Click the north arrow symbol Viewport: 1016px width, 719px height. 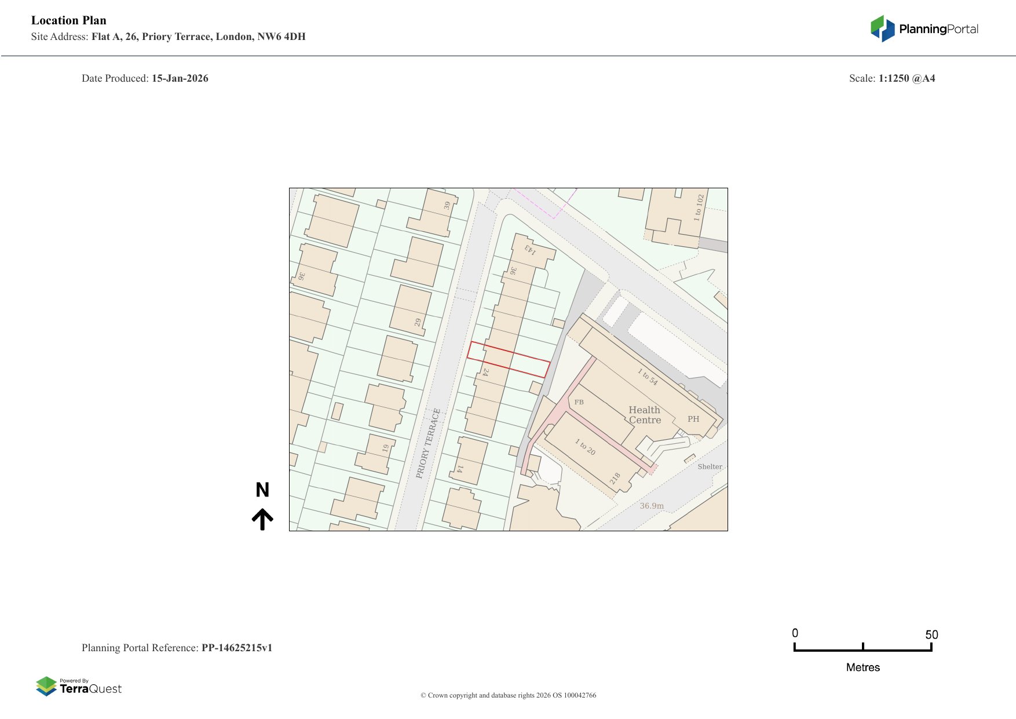[x=262, y=519]
